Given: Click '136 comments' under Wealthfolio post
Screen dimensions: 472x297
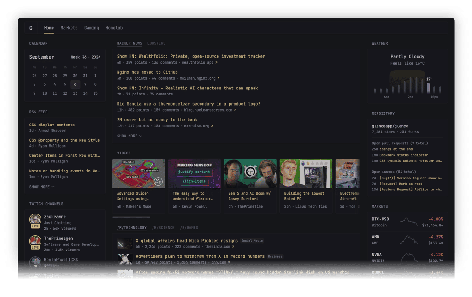Looking at the screenshot, I should click(165, 63).
